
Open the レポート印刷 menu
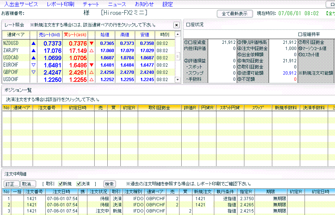click(x=61, y=4)
